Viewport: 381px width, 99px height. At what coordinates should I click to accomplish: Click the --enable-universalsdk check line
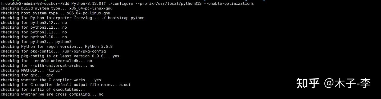pos(46,61)
